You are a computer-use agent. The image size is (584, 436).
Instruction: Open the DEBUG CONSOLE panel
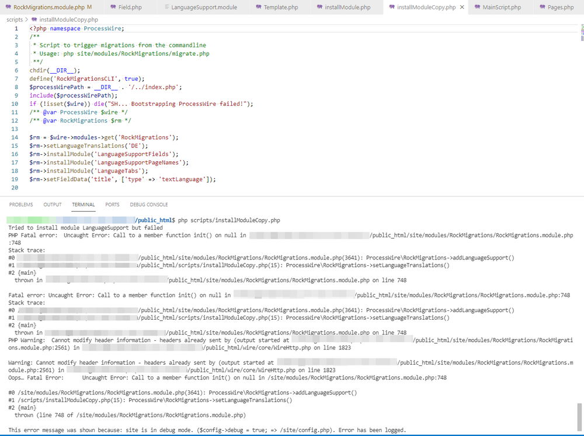coord(148,205)
